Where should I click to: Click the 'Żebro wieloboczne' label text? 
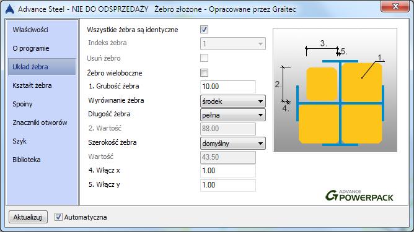[x=115, y=73]
